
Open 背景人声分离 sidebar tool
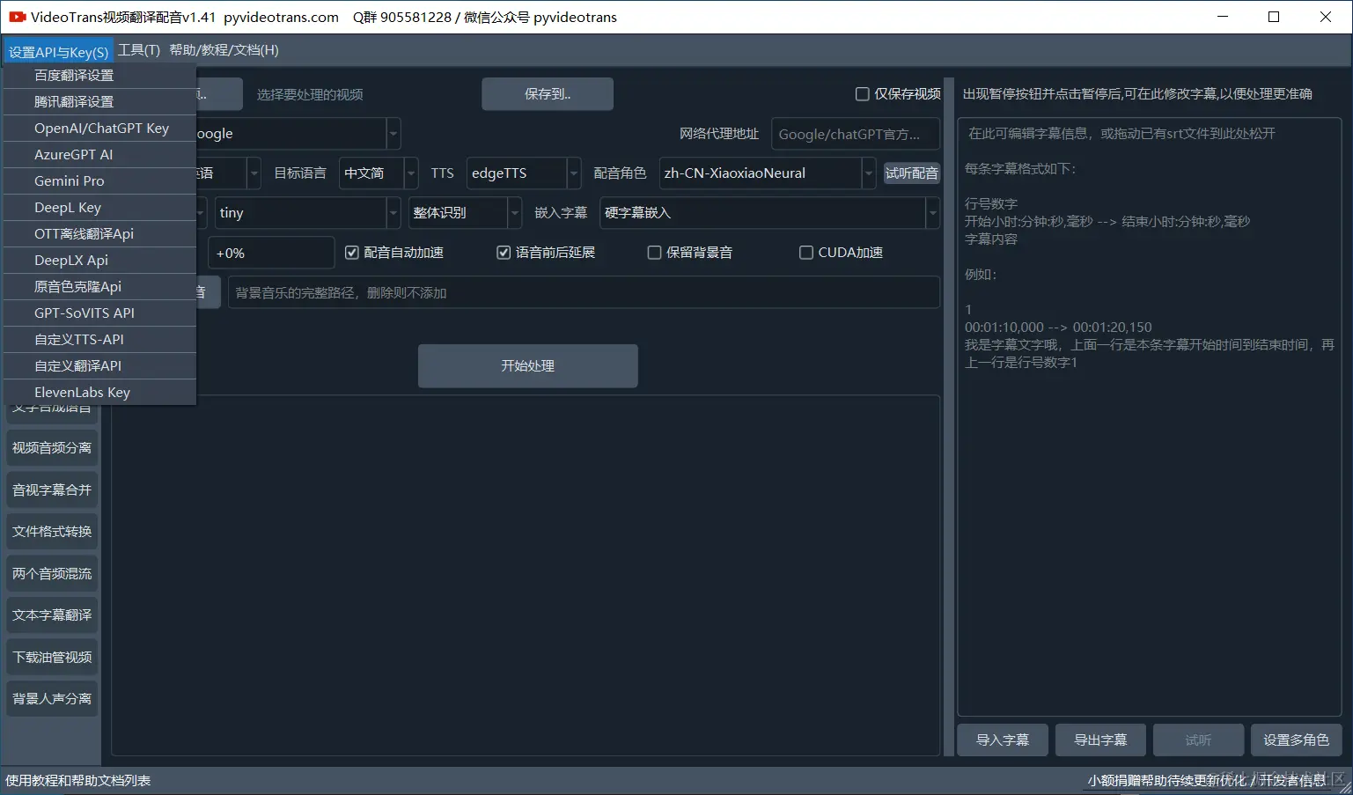tap(52, 699)
